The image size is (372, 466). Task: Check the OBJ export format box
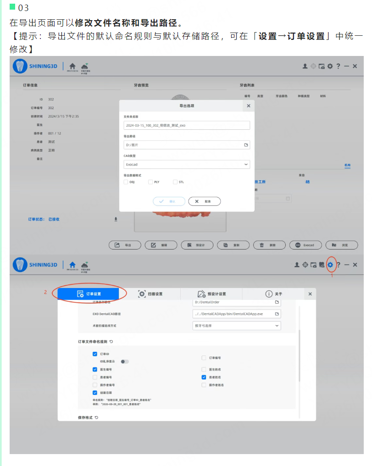(x=126, y=182)
